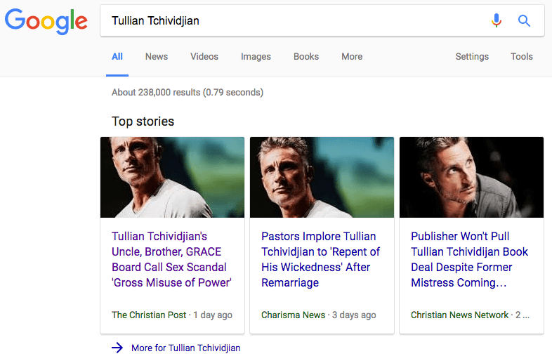
Task: Click Charisma News source label
Action: coord(294,315)
